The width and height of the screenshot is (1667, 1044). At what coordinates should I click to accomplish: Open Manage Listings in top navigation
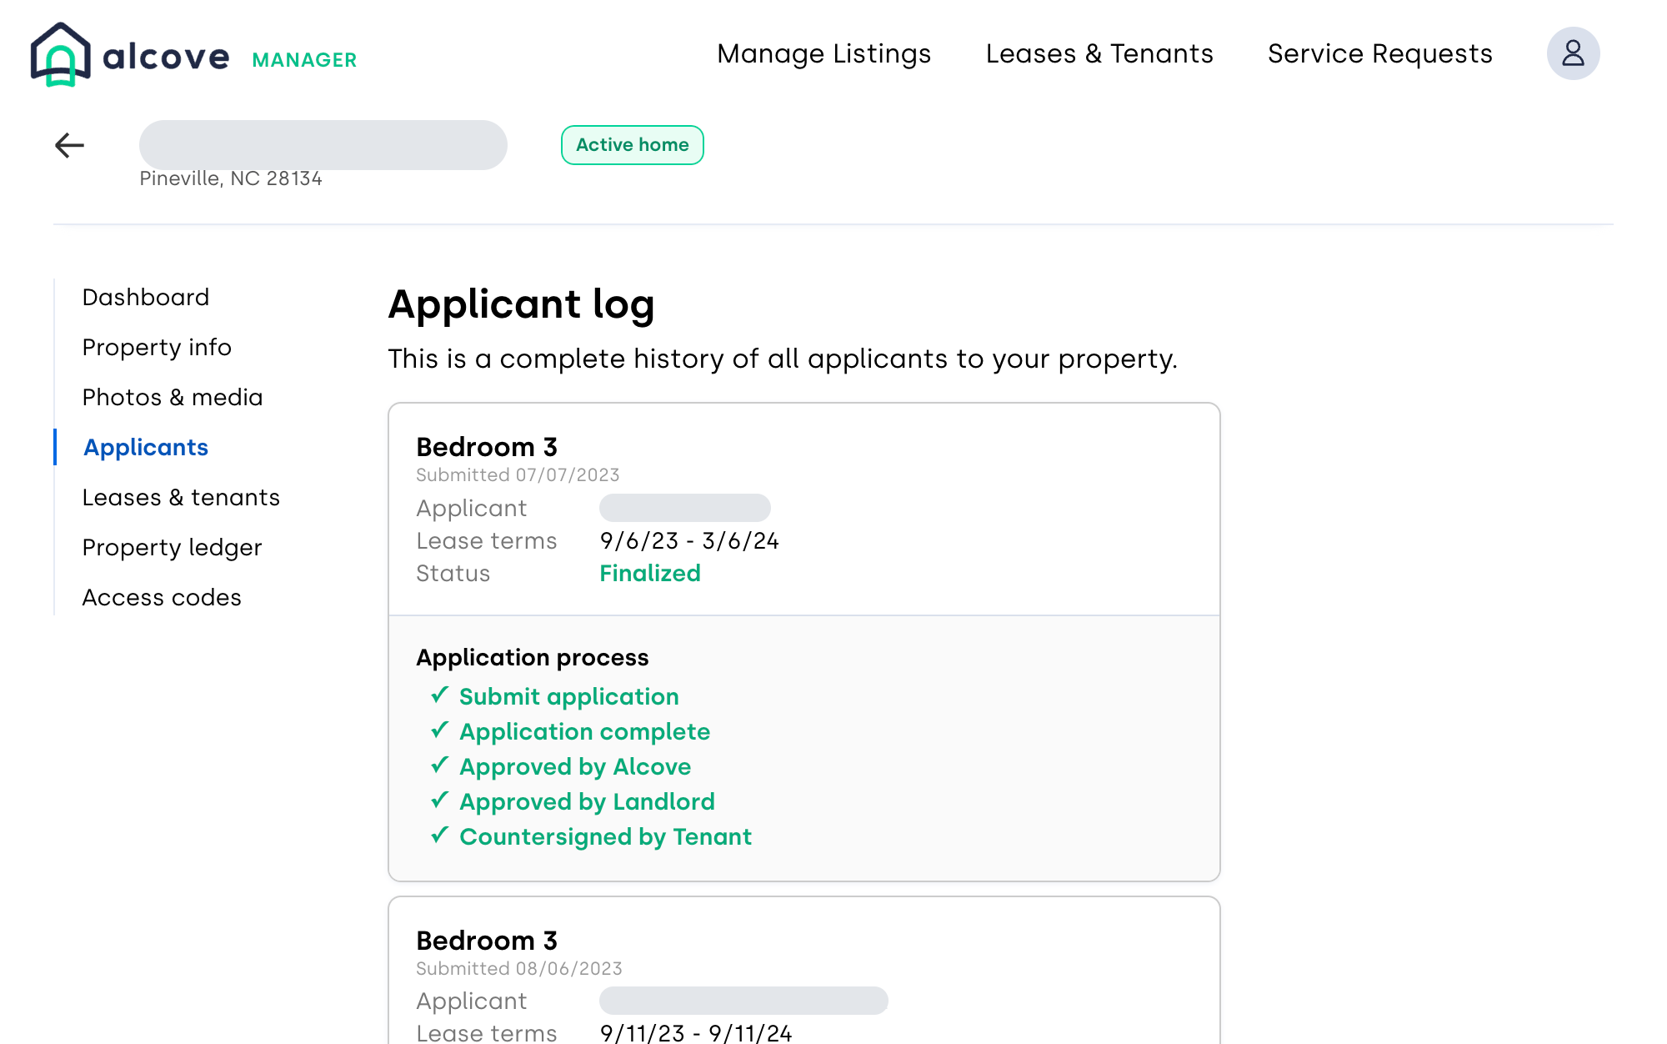point(823,54)
